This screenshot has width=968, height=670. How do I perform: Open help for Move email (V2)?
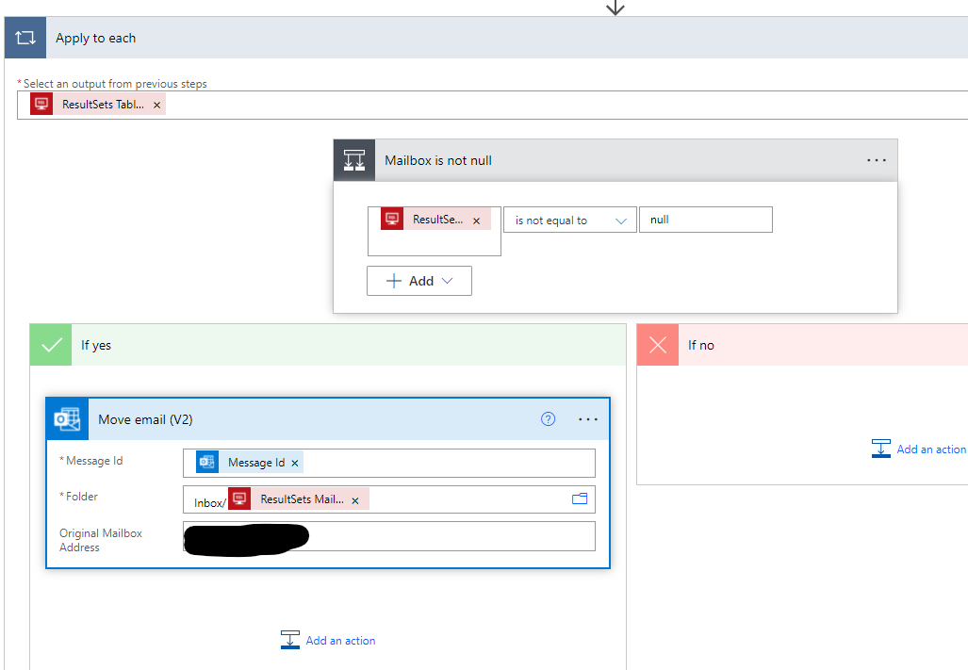[548, 419]
